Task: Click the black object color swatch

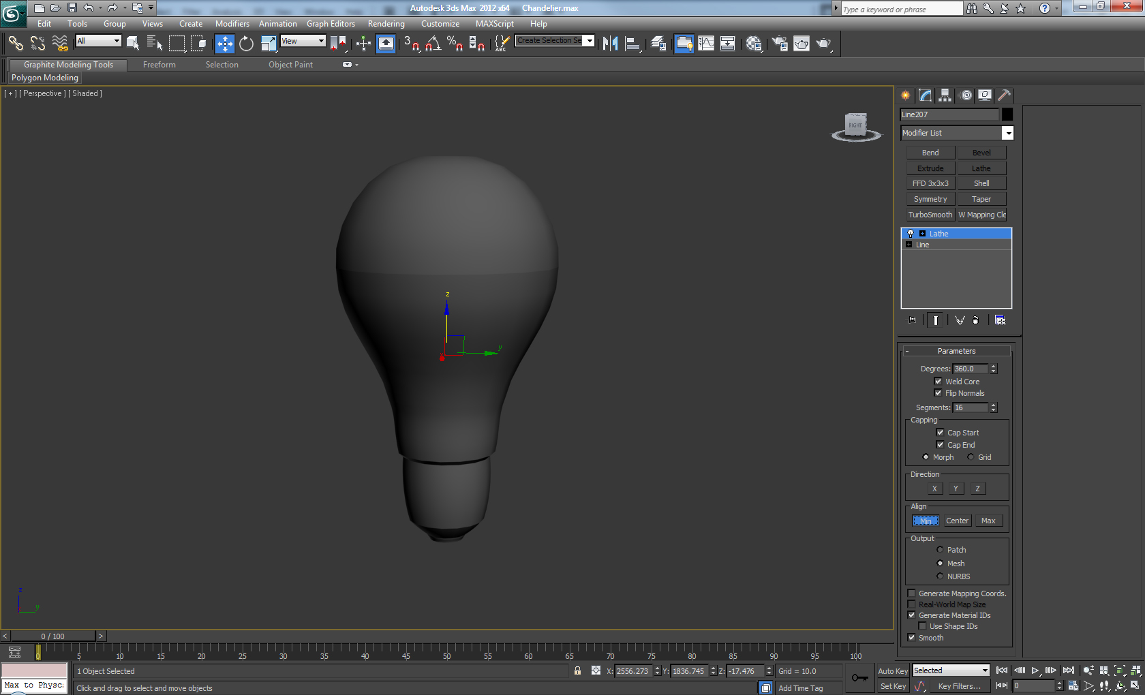Action: pyautogui.click(x=1007, y=114)
